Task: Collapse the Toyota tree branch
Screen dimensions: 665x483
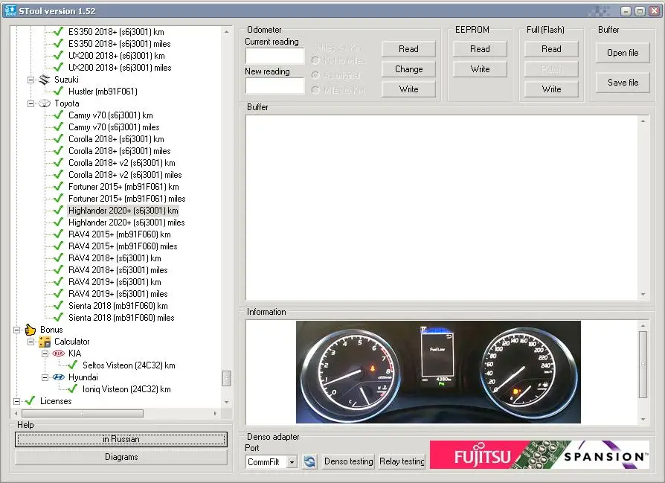Action: 30,103
